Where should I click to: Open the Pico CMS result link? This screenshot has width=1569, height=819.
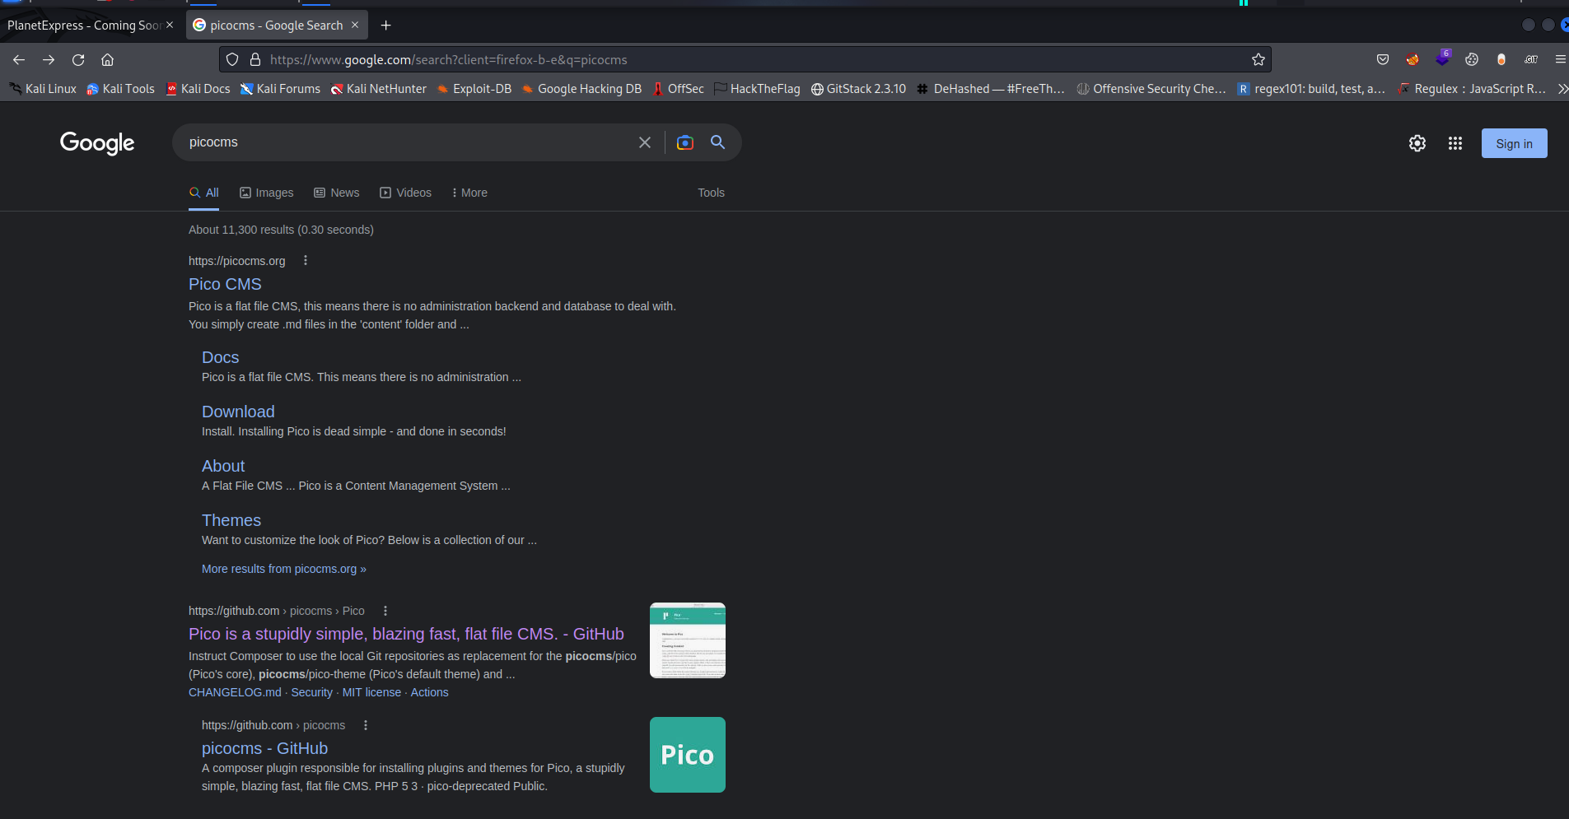point(225,284)
